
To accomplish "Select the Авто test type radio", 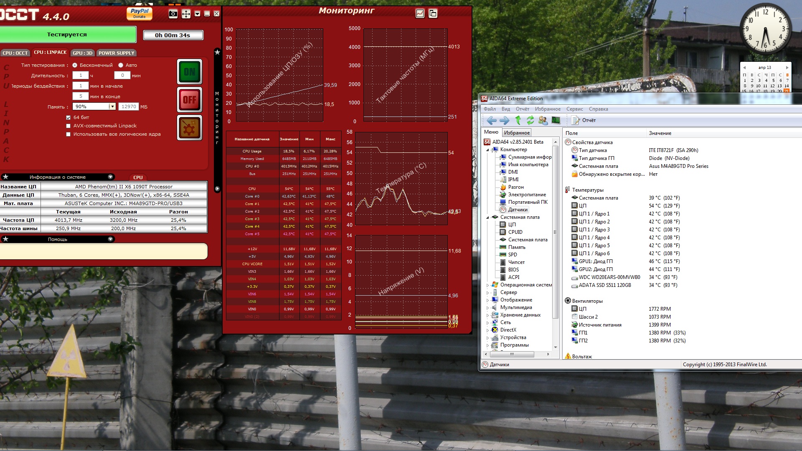I will pos(121,65).
